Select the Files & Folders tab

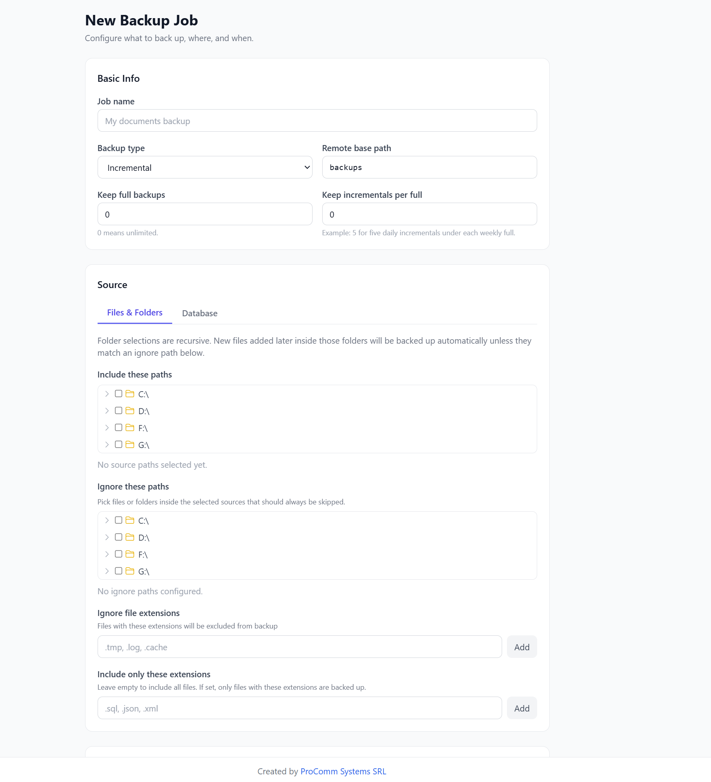pos(135,313)
